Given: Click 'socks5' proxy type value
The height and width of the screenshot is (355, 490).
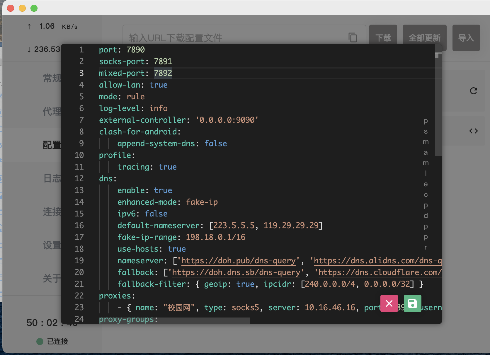Looking at the screenshot, I should point(245,307).
